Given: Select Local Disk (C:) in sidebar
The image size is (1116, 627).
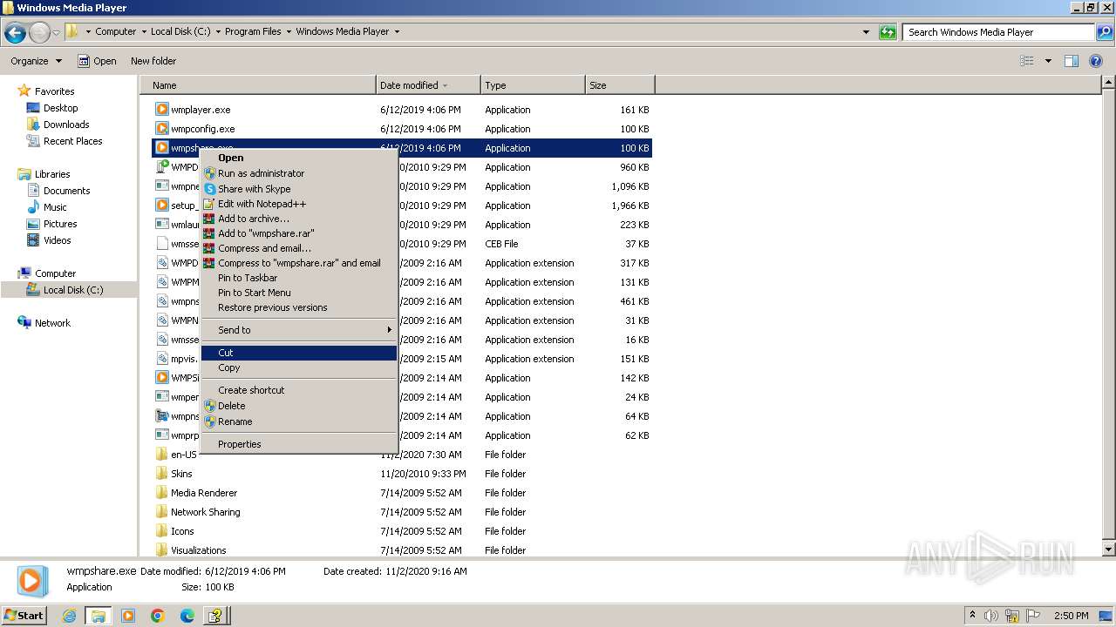Looking at the screenshot, I should [x=69, y=290].
